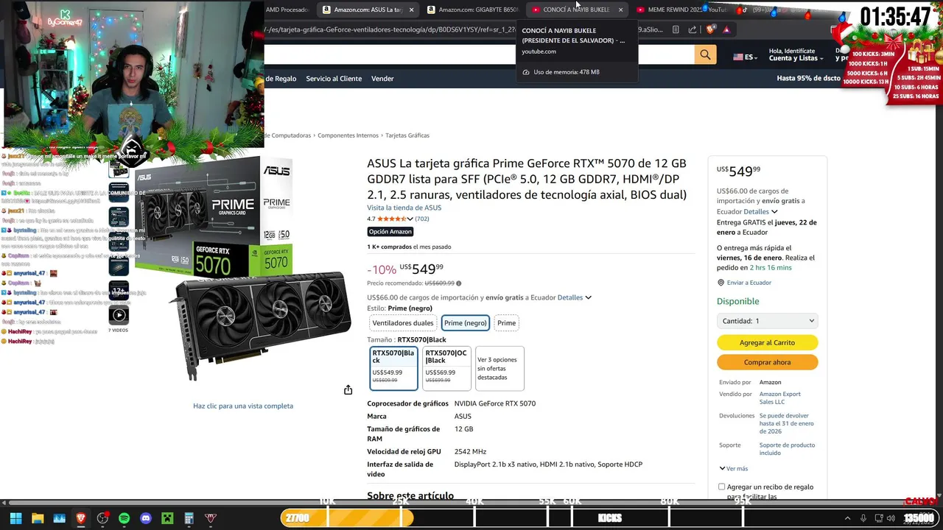Viewport: 943px width, 530px height.
Task: Close the Amazon ASUS tab
Action: tap(411, 10)
